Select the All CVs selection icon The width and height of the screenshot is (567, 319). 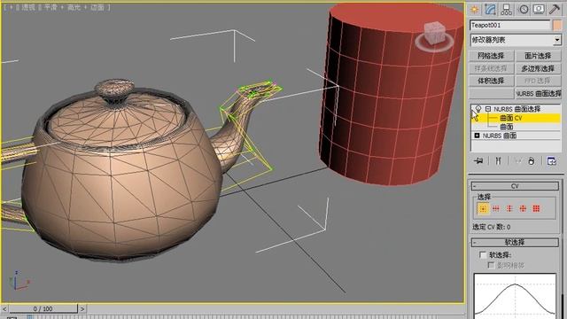point(536,209)
